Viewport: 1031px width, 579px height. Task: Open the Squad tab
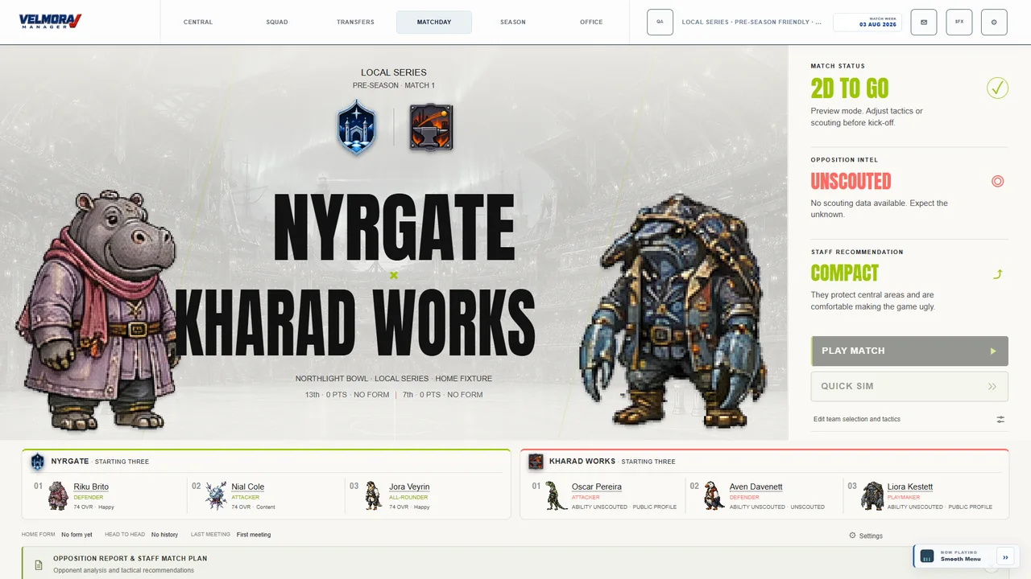pos(277,22)
